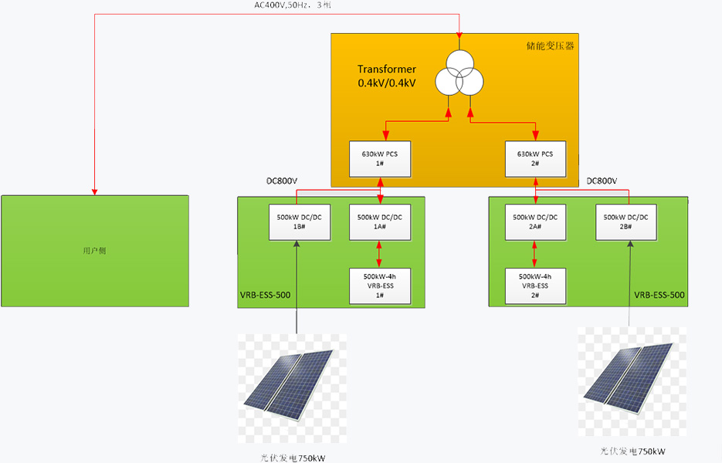Viewport: 722px width, 463px height.
Task: Click the 光伏发电750kW caption under the right solar panel
Action: pos(632,451)
